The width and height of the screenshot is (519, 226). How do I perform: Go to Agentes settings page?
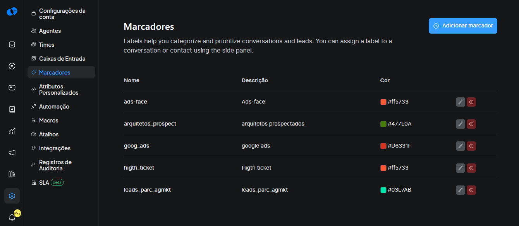tap(50, 31)
